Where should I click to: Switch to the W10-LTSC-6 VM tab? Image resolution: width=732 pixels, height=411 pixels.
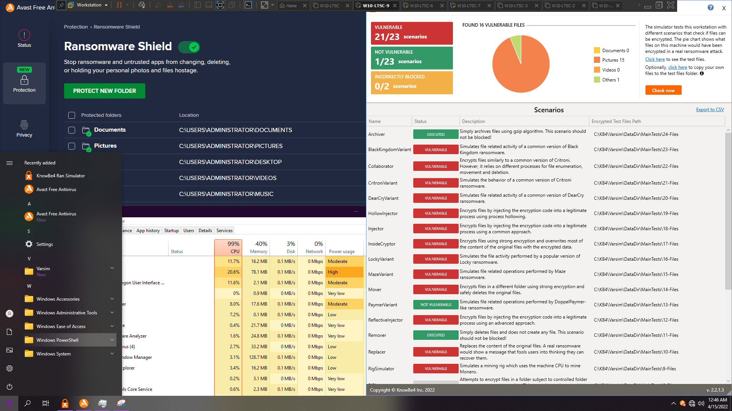tap(421, 6)
